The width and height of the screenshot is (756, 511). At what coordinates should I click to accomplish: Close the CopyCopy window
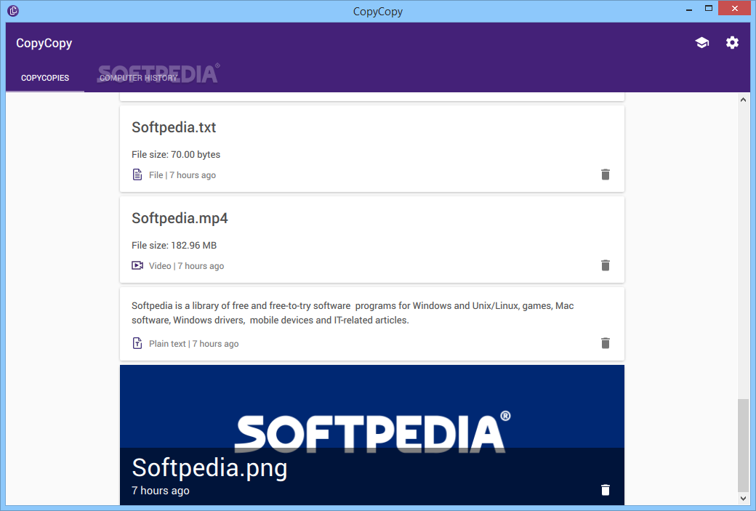pos(734,8)
